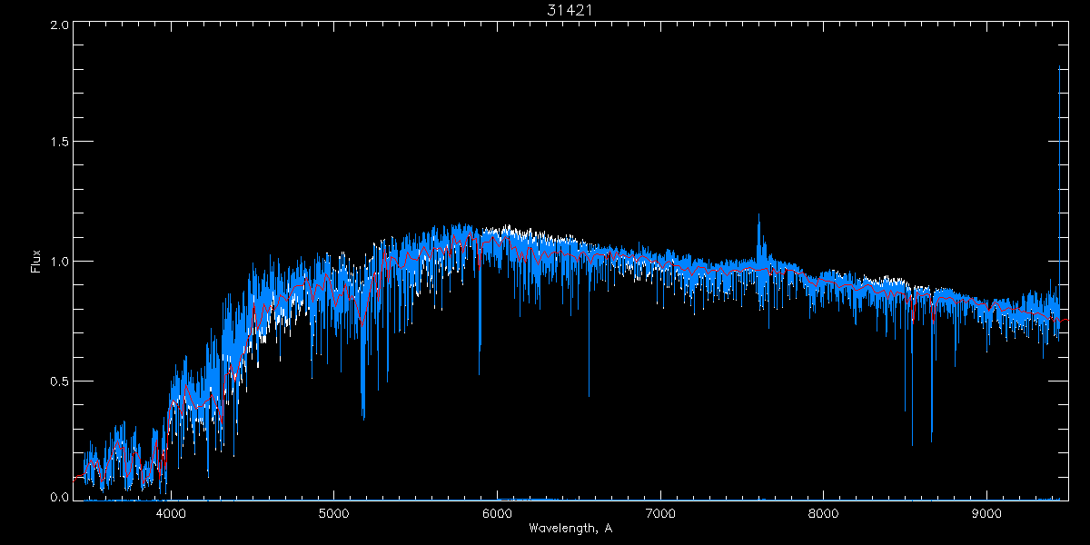This screenshot has width=1090, height=545.
Task: Click the Wavelength, A x-axis label
Action: click(x=570, y=529)
